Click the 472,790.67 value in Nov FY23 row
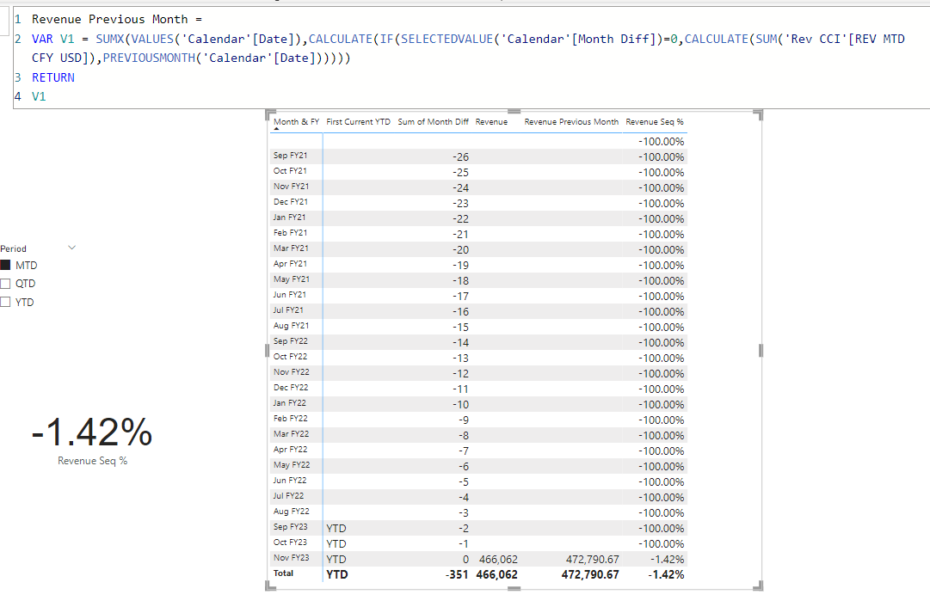 pyautogui.click(x=592, y=559)
